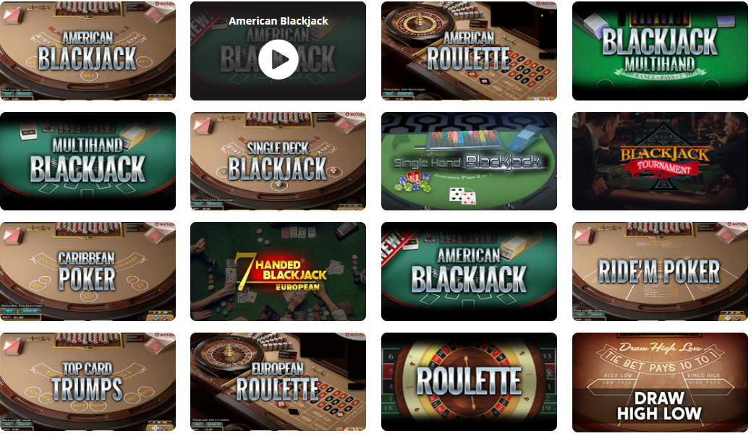Select the Ride'm Poker game
Viewport: 756px width, 436px height.
660,271
